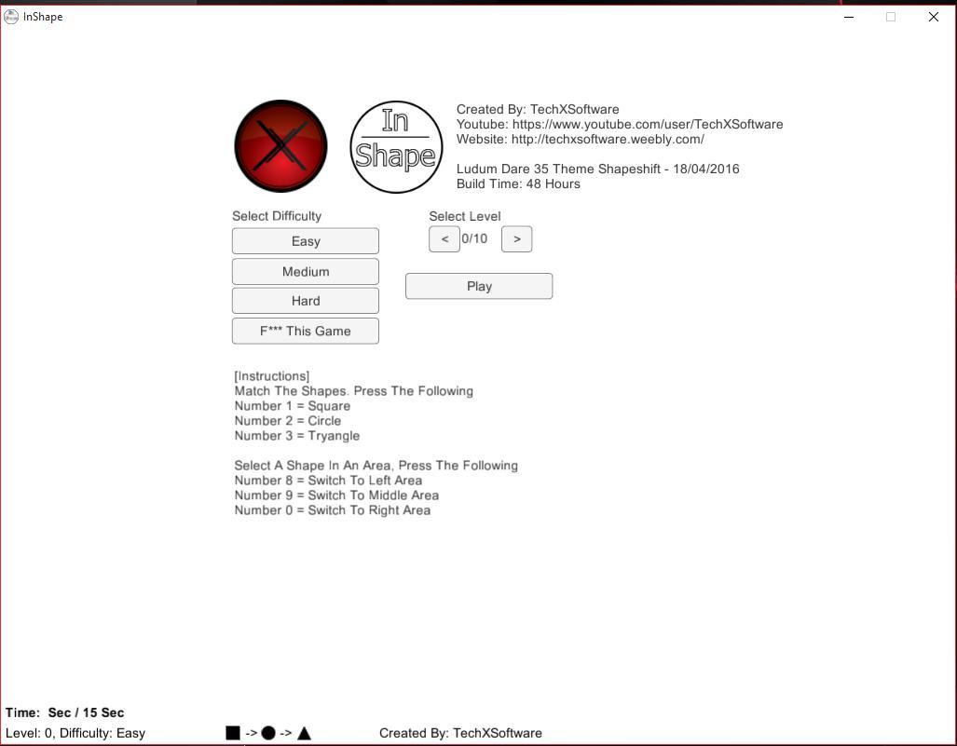Click the red TechXSoftware X logo
Screen dimensions: 957x746
coord(280,146)
